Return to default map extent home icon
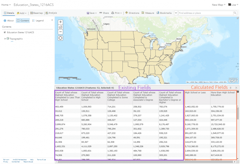The height and width of the screenshot is (164, 240). [x=60, y=27]
